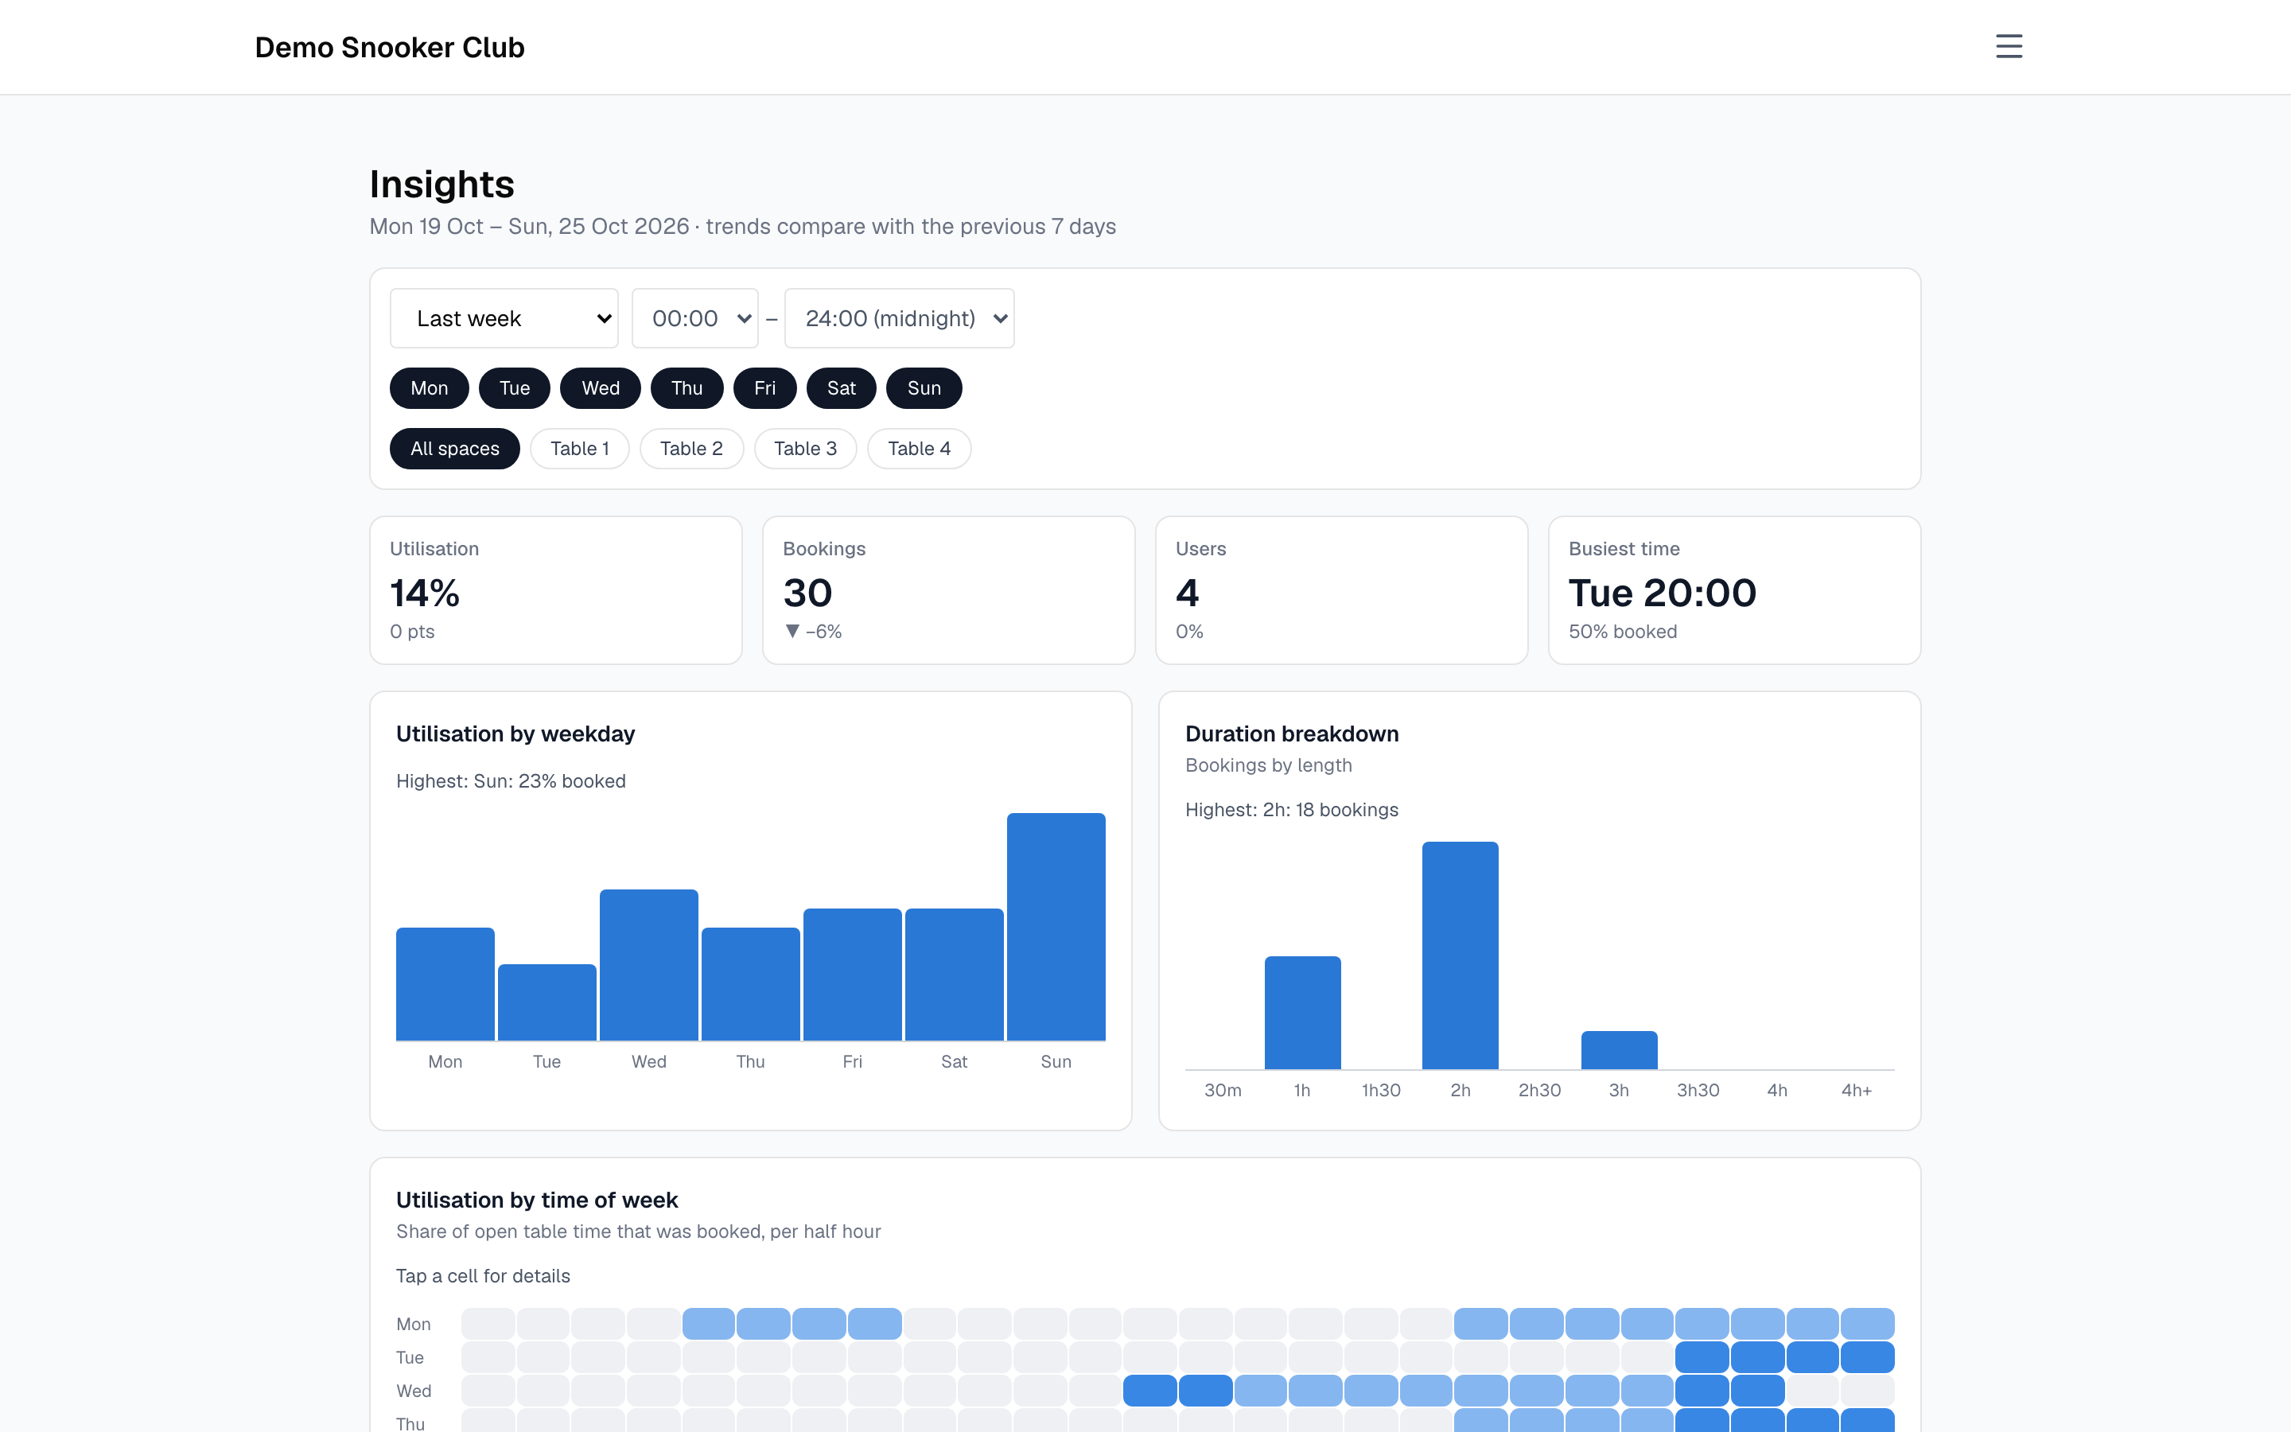This screenshot has width=2291, height=1432.
Task: Toggle the Thu day filter chip
Action: pyautogui.click(x=687, y=388)
